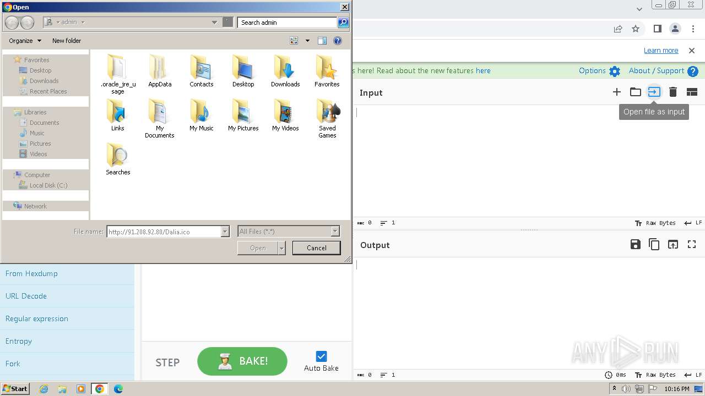The width and height of the screenshot is (705, 396).
Task: Open Chrome profile avatar
Action: (675, 29)
